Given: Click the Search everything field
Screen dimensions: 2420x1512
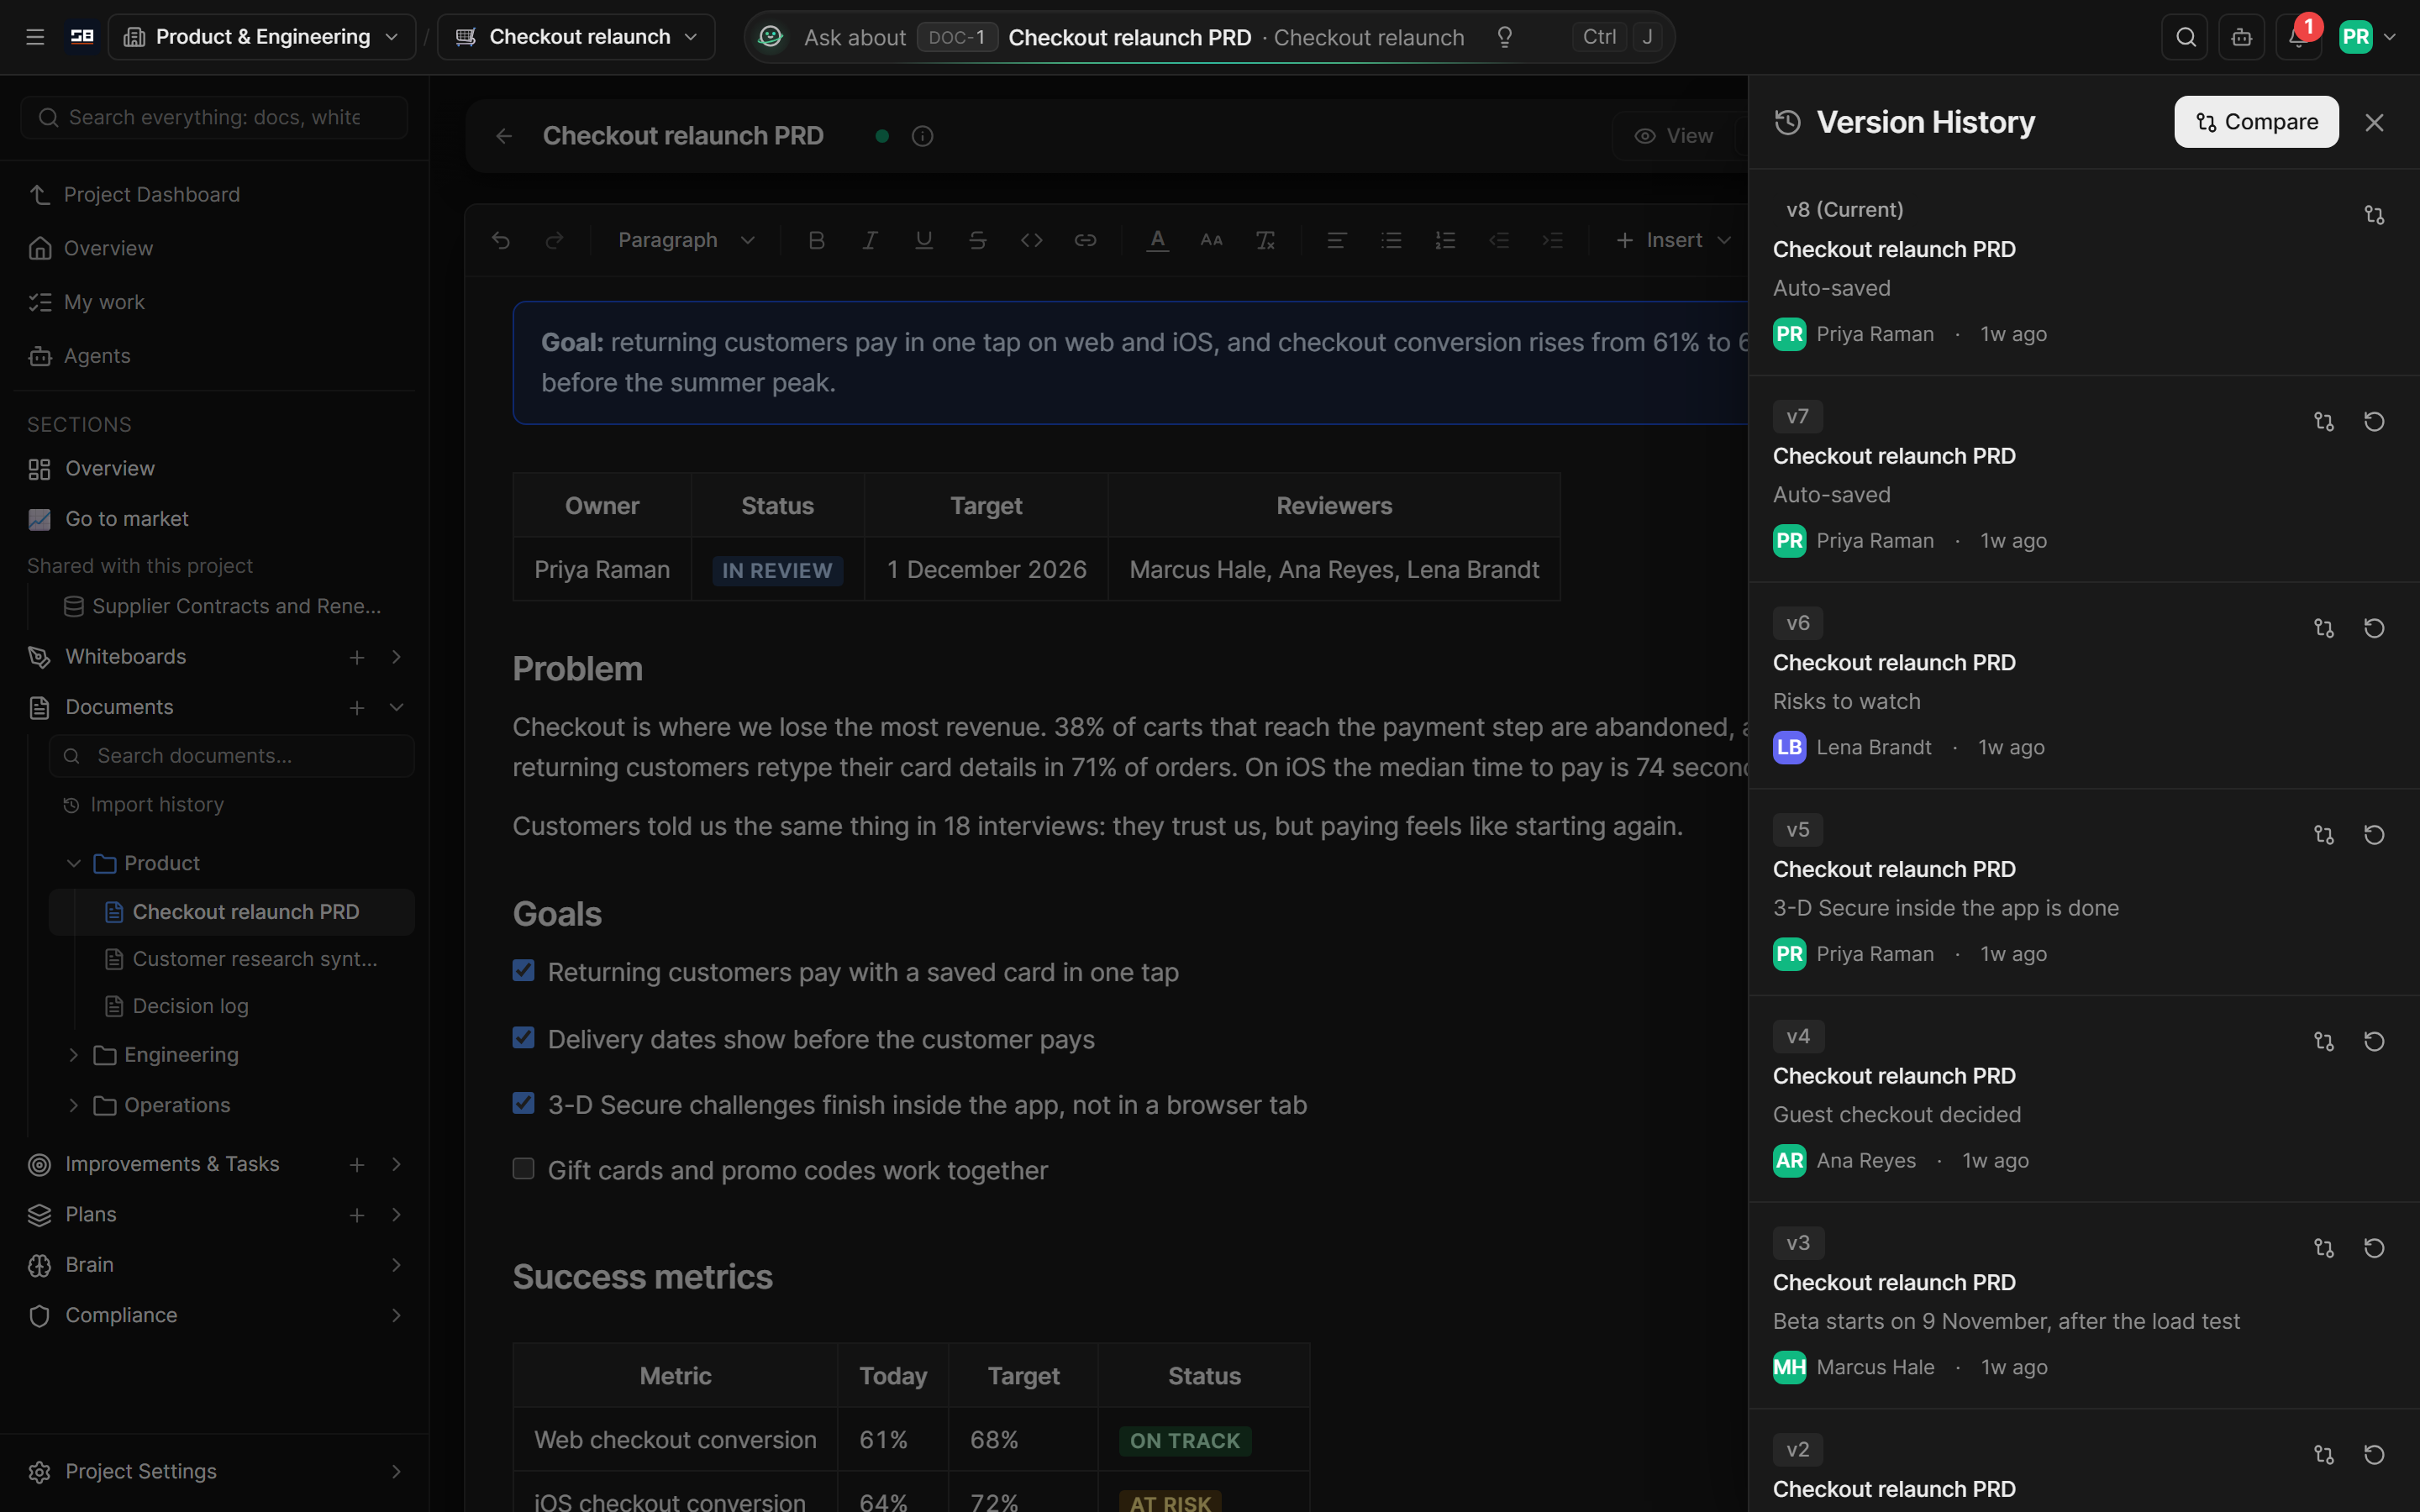Looking at the screenshot, I should click(x=214, y=118).
